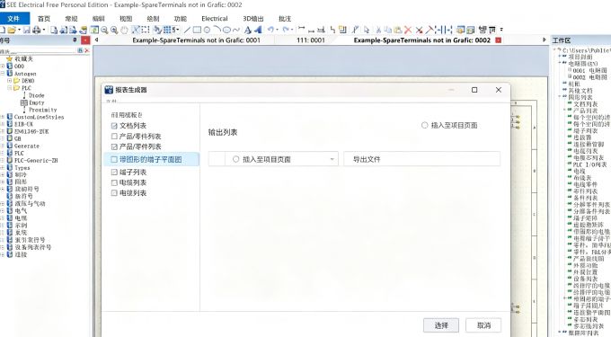Image resolution: width=611 pixels, height=337 pixels.
Task: Click the 导出文件 field
Action: tap(422, 159)
